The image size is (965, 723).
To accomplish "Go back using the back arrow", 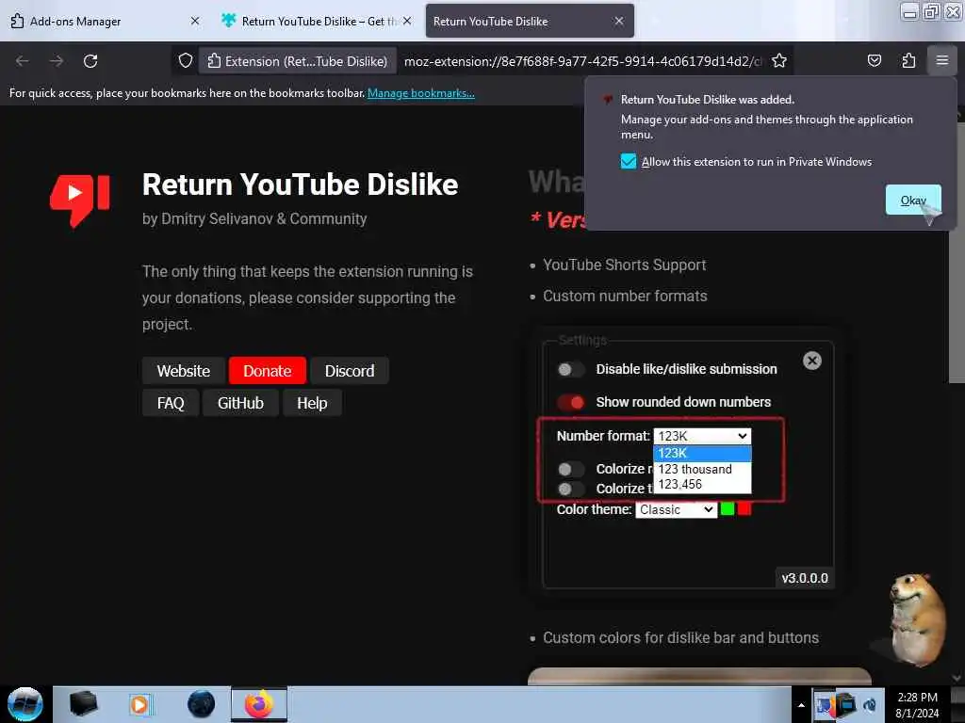I will click(x=23, y=61).
